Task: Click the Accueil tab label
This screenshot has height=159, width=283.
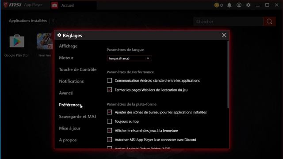Action: (x=68, y=5)
